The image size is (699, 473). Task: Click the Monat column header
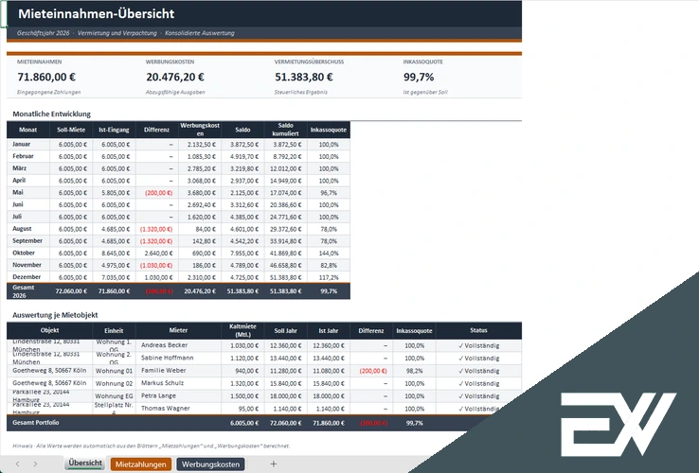[x=28, y=130]
